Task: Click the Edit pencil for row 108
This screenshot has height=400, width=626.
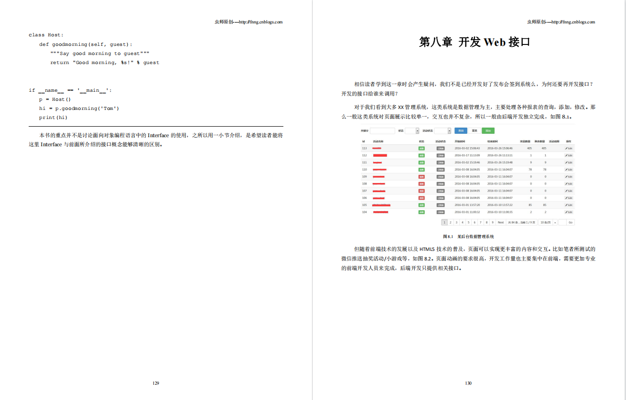Action: point(569,184)
